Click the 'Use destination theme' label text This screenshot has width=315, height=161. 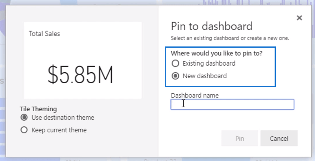[63, 117]
